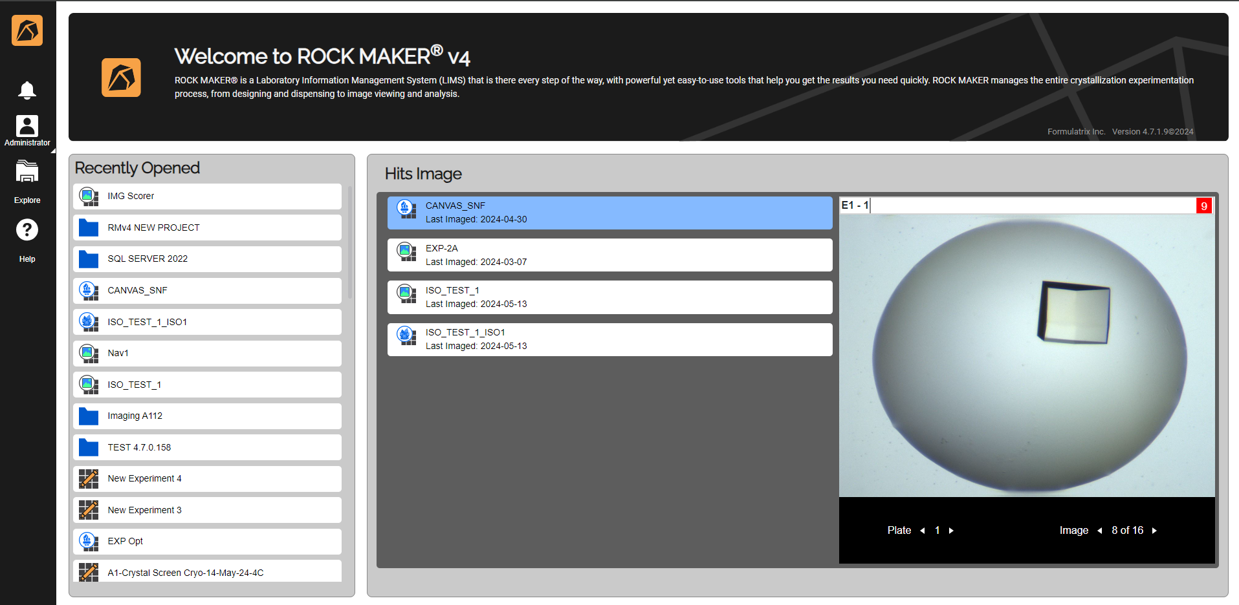1239x605 pixels.
Task: Click the CANVAS_SNF icon in Recently Opened
Action: click(x=89, y=290)
